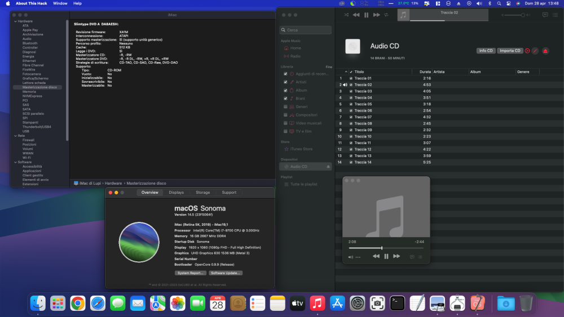The width and height of the screenshot is (564, 317).
Task: Open Home in Music sidebar
Action: point(296,48)
